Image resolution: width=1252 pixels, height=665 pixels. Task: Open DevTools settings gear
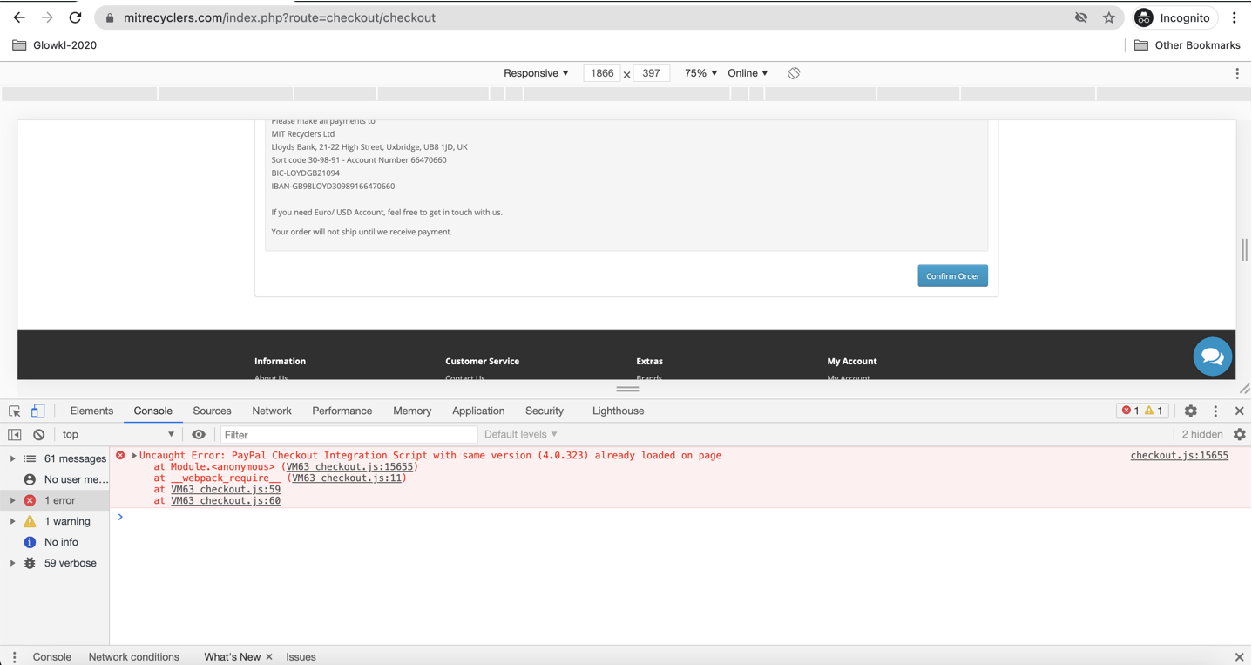1191,411
